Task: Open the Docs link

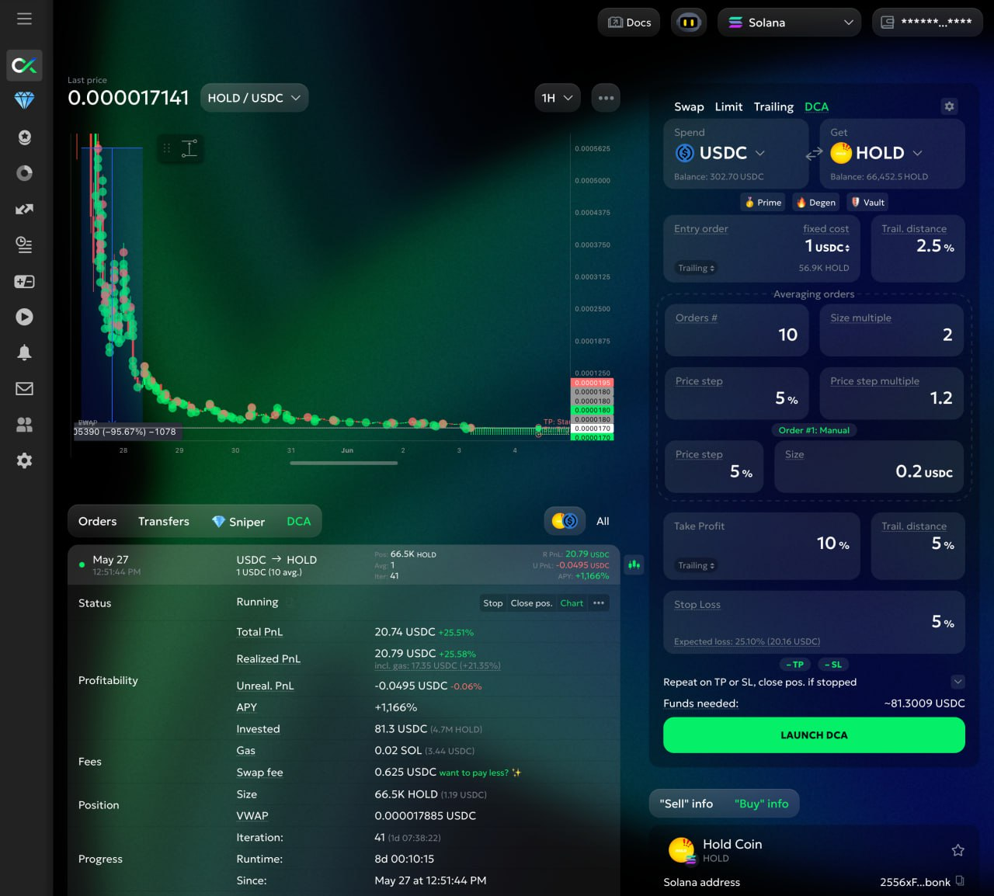Action: pyautogui.click(x=629, y=23)
